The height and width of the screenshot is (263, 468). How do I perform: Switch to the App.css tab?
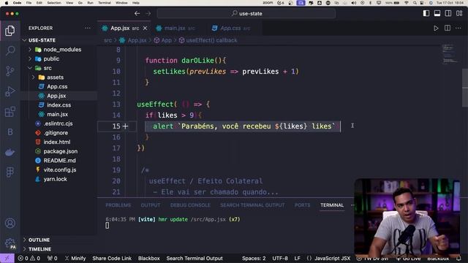[235, 28]
